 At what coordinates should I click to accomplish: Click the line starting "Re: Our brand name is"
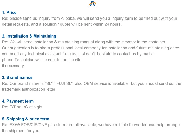91,83
